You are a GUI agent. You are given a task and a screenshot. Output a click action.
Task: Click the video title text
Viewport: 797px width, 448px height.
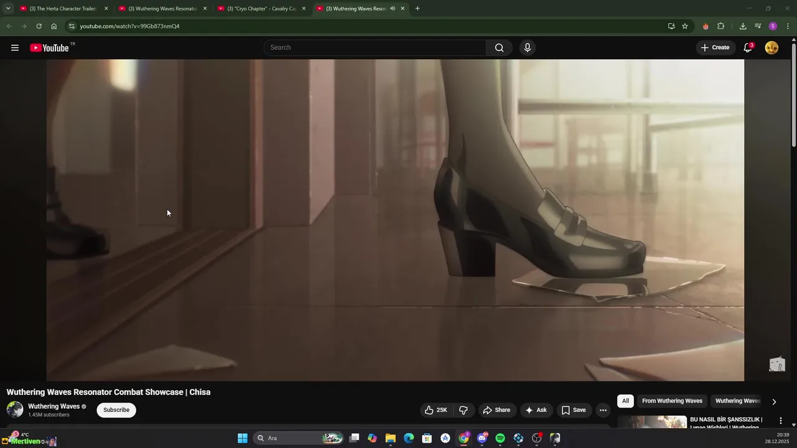click(108, 392)
